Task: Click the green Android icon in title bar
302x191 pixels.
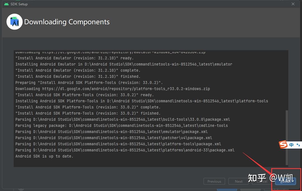Action: [6, 4]
